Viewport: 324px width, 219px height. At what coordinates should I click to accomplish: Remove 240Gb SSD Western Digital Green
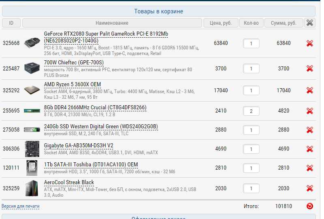(x=310, y=130)
